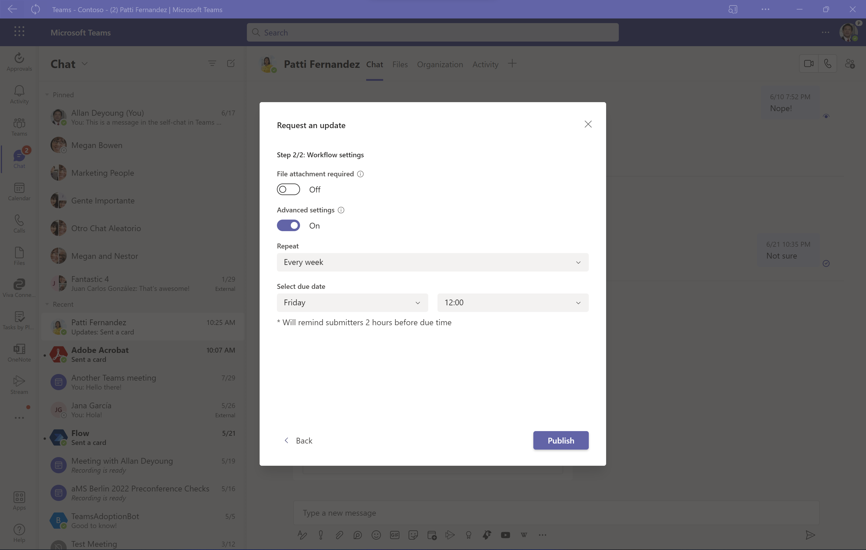Open the due day dropdown showing Friday

pos(353,303)
